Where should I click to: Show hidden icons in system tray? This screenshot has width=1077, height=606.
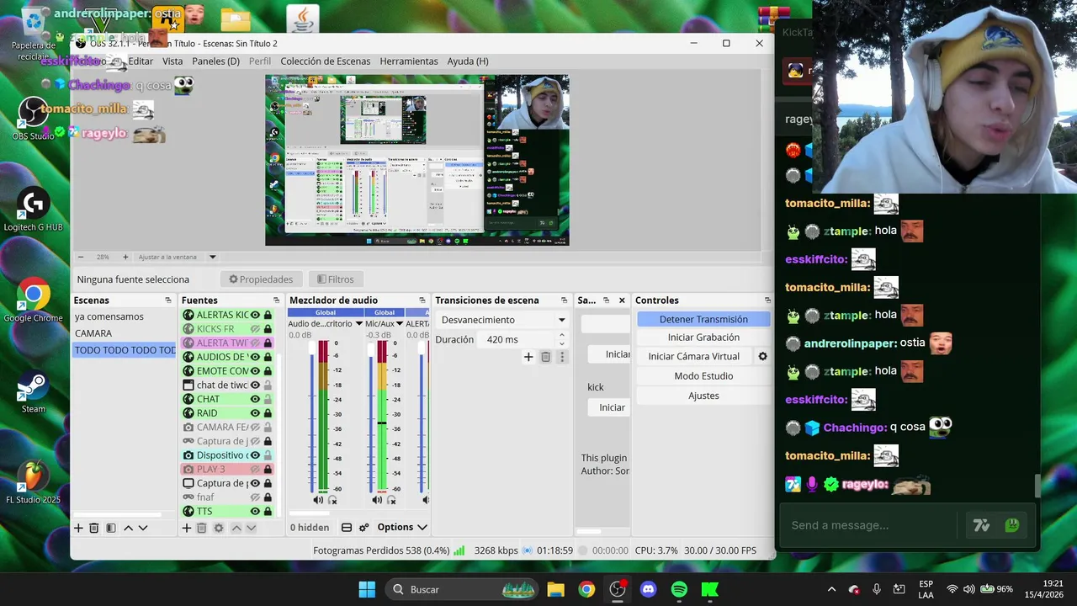click(x=831, y=589)
